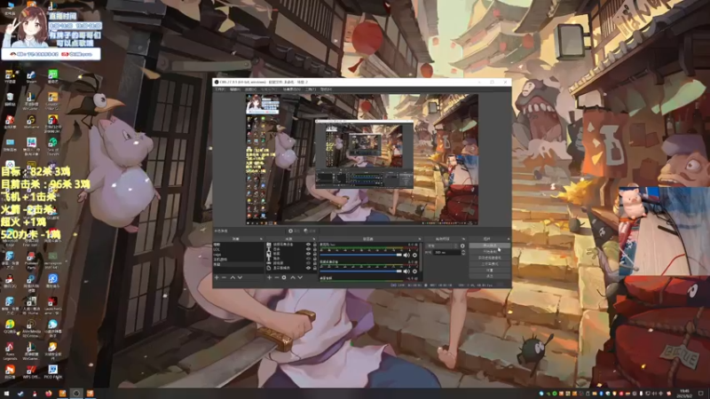Click Exit button in Controls panel
710x399 pixels.
(x=490, y=276)
